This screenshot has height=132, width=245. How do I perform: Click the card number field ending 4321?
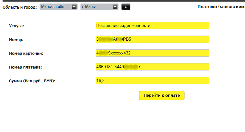point(153,53)
